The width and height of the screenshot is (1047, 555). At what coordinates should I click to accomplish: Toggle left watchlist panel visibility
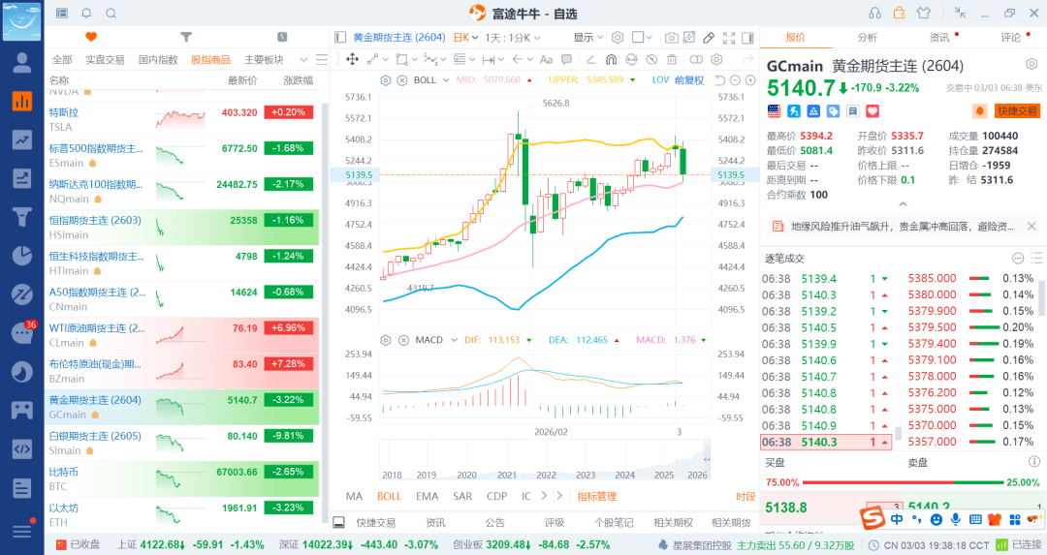click(x=340, y=38)
